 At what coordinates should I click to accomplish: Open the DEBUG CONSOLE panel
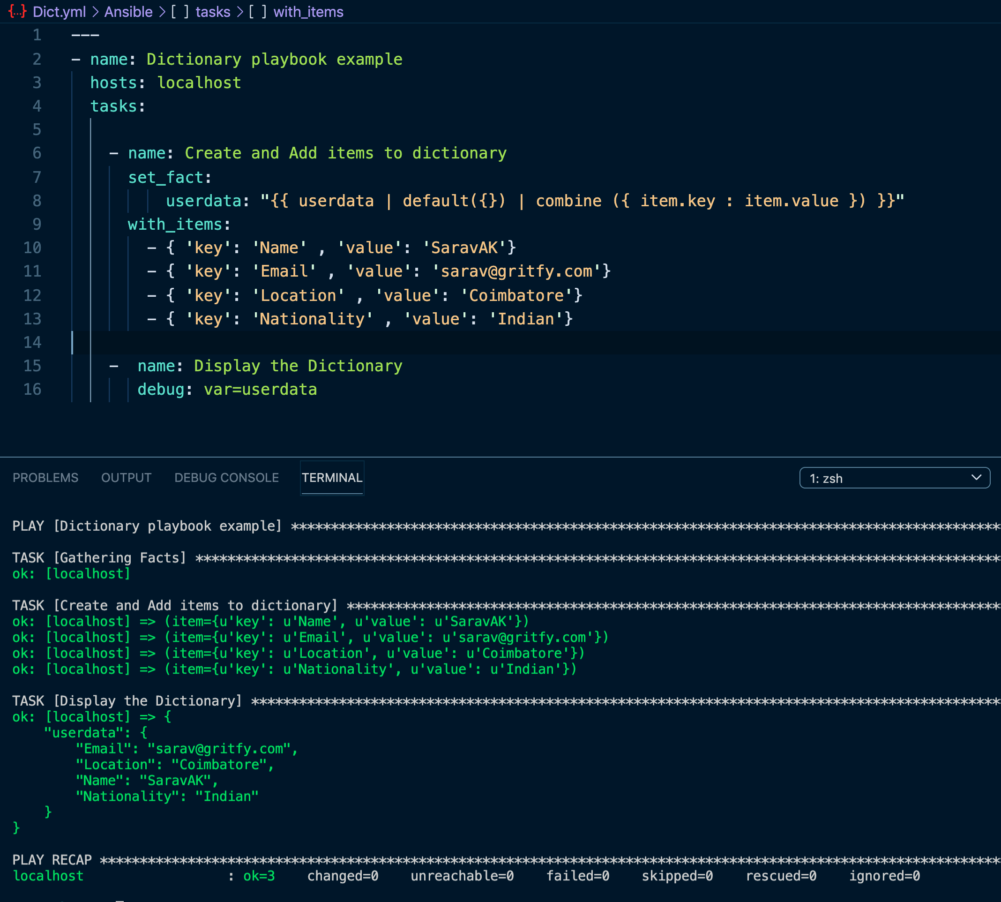pyautogui.click(x=226, y=477)
